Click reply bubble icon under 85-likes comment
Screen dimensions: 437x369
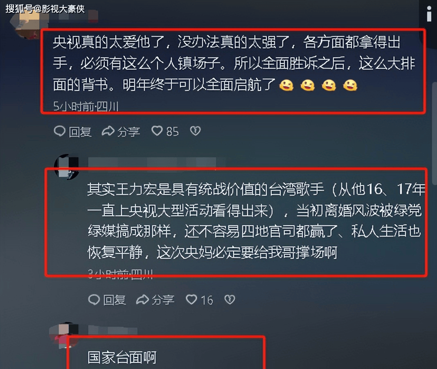(59, 131)
